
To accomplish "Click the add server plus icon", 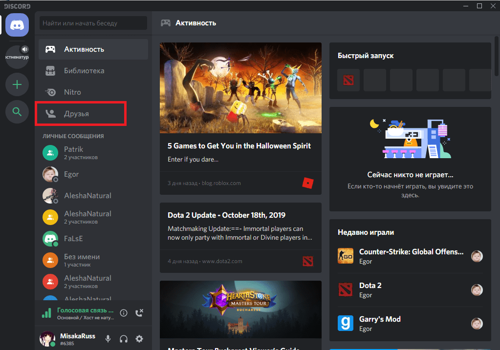I will (17, 84).
